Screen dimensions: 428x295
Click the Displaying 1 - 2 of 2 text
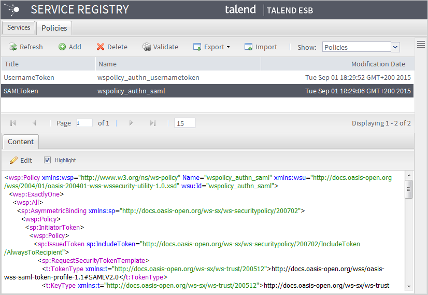(381, 123)
